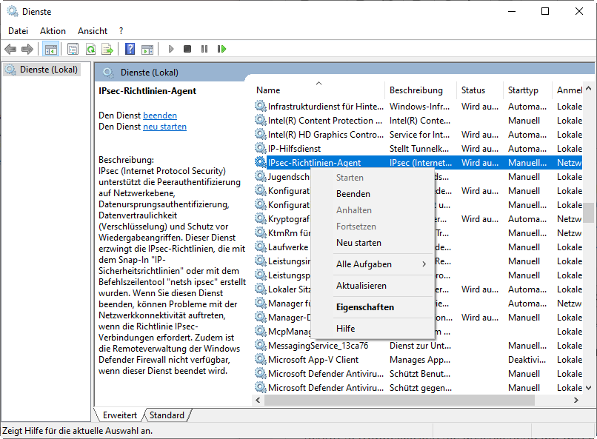Viewport: 597px width, 439px height.
Task: Click the green Refresh toolbar icon
Action: [90, 49]
